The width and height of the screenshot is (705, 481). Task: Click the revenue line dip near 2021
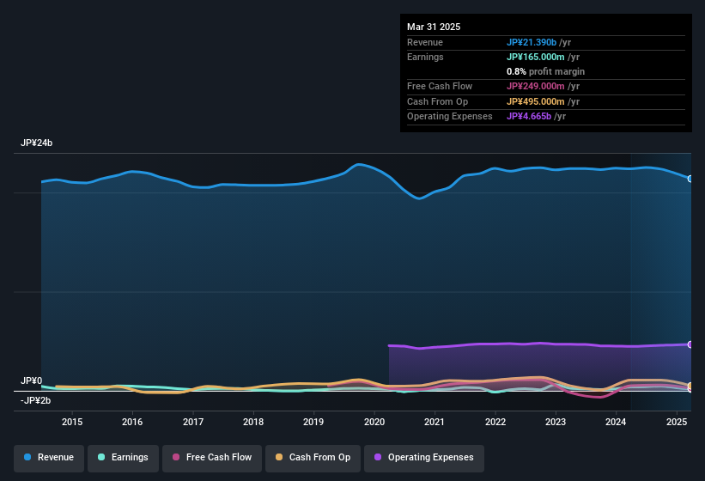419,198
